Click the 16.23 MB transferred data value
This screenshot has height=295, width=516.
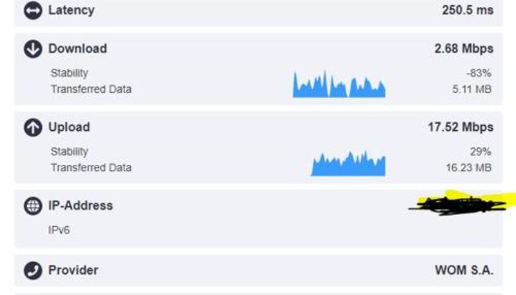(x=469, y=167)
